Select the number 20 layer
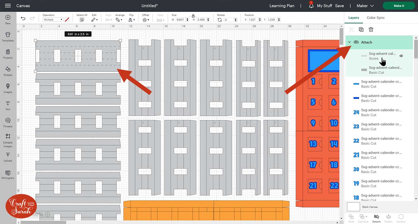418x224 pixels. [380, 169]
